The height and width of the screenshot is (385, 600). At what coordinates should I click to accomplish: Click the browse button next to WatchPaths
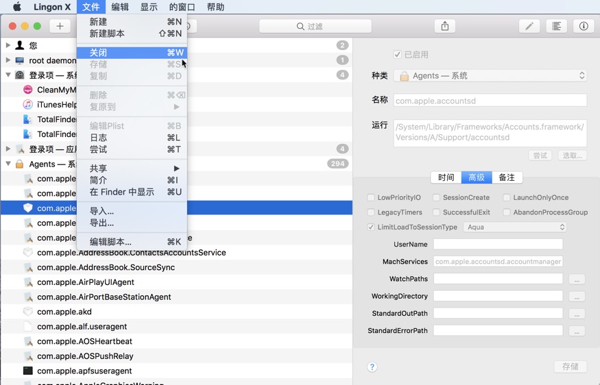pyautogui.click(x=577, y=279)
